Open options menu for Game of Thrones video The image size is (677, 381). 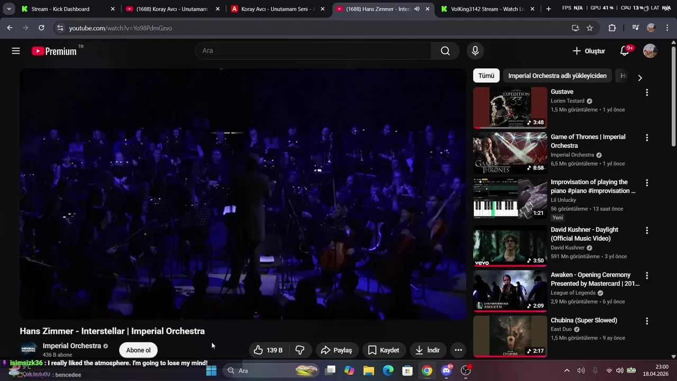pyautogui.click(x=646, y=138)
